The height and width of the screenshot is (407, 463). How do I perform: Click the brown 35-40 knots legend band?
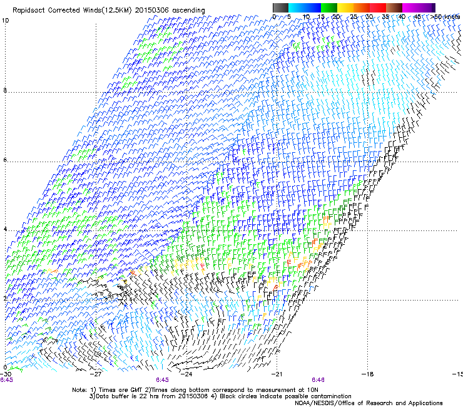(394, 8)
